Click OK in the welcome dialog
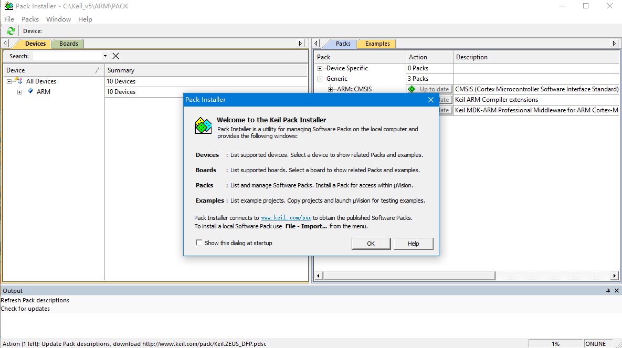This screenshot has width=622, height=348. pyautogui.click(x=371, y=244)
